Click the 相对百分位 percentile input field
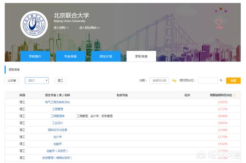246x163 pixels. (x=208, y=80)
